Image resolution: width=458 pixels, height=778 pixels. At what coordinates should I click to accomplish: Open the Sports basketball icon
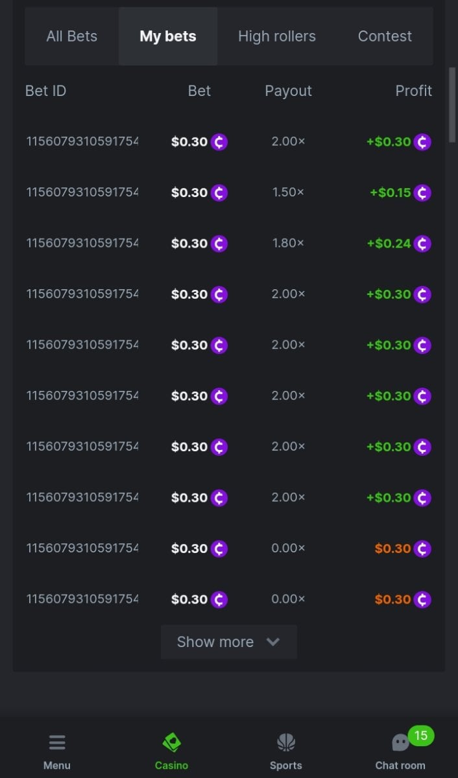[x=286, y=742]
